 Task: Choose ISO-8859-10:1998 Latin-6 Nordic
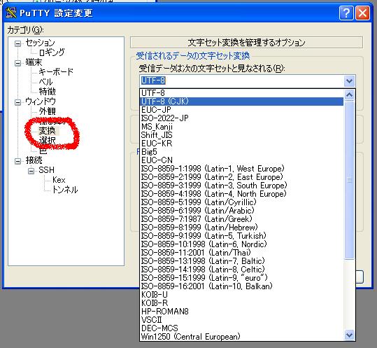coord(241,244)
